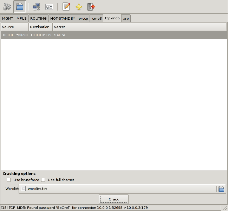Select destination cell 10.0.0.3:179

coord(41,35)
